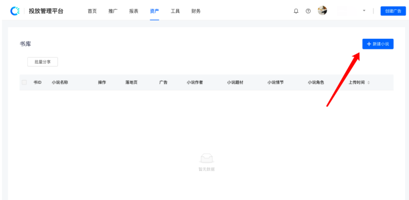Open the notifications bell
The height and width of the screenshot is (200, 409).
point(296,11)
